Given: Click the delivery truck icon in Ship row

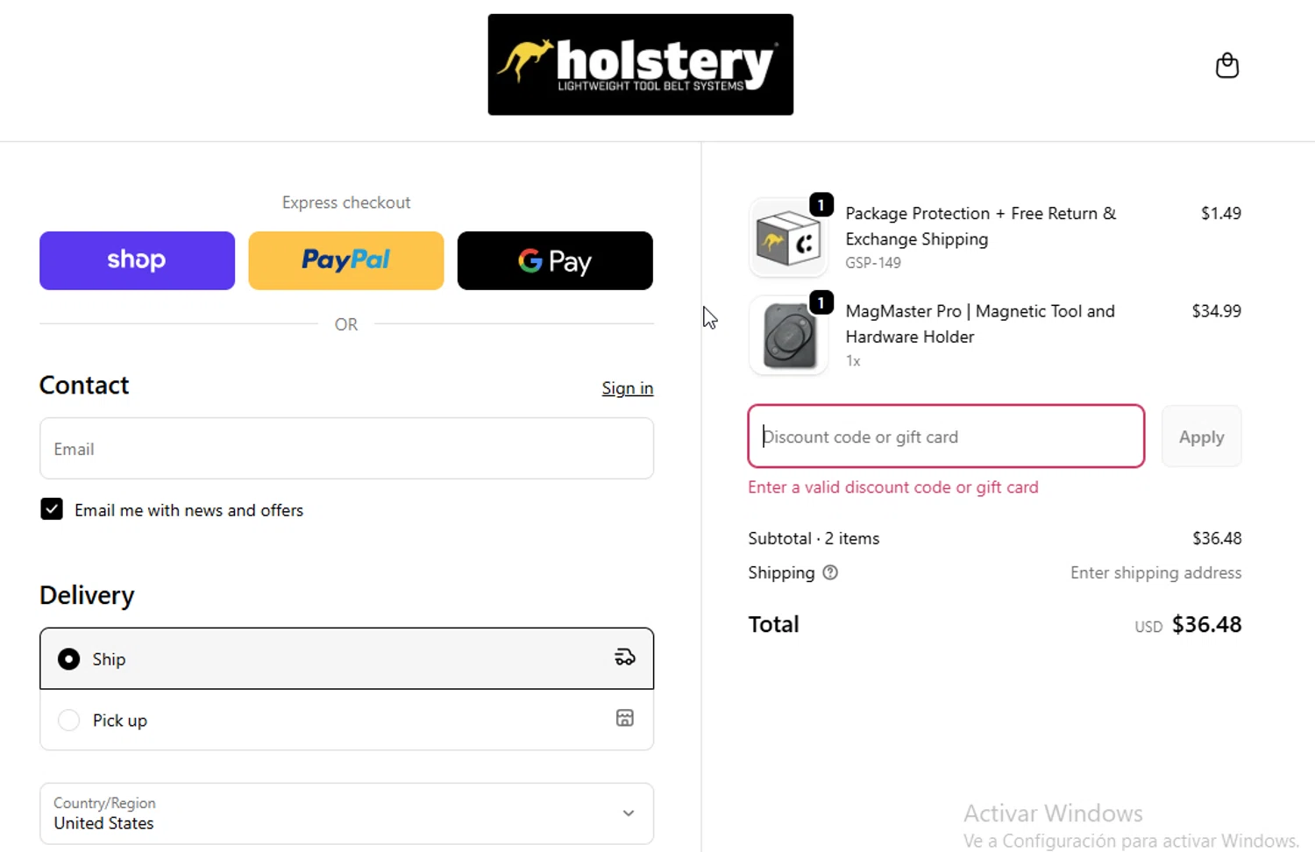Looking at the screenshot, I should tap(624, 657).
